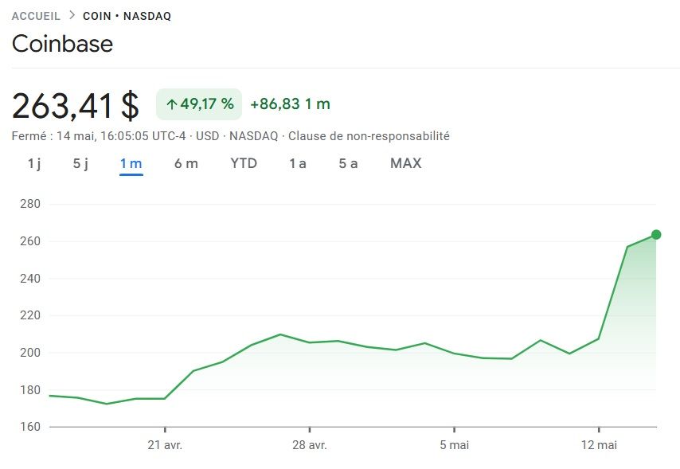The image size is (680, 469).
Task: Select the 5 j range tab
Action: tap(80, 163)
